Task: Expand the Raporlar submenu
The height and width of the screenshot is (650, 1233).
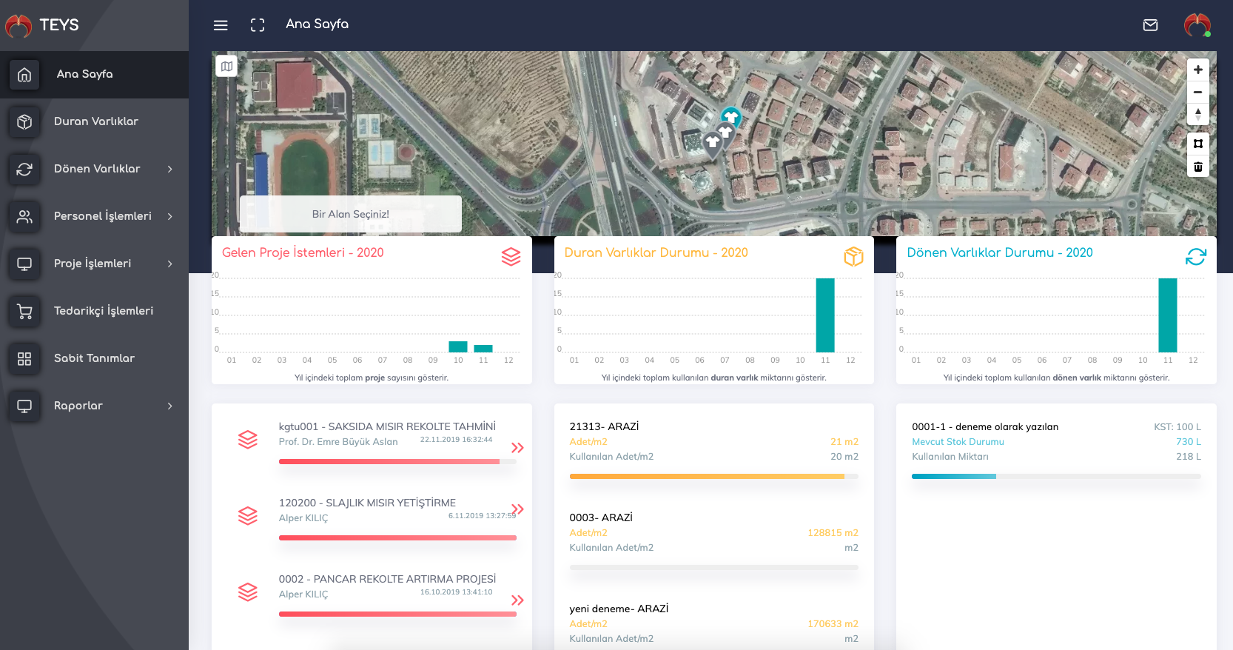Action: 169,406
